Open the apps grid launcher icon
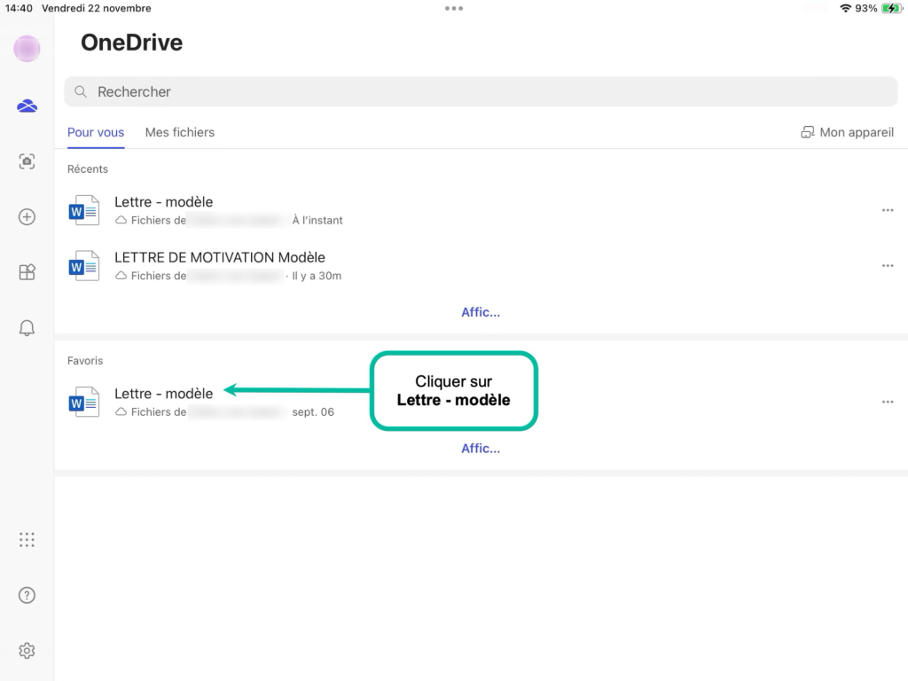The width and height of the screenshot is (908, 681). (x=27, y=539)
